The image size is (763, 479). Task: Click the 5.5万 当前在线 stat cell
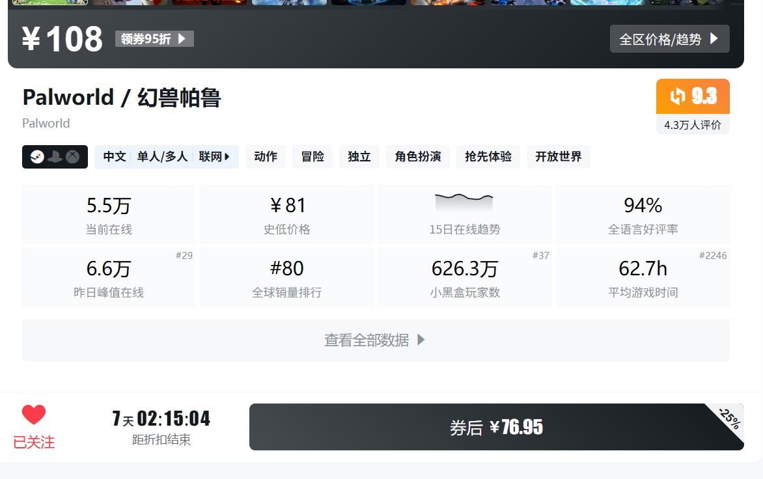[109, 215]
